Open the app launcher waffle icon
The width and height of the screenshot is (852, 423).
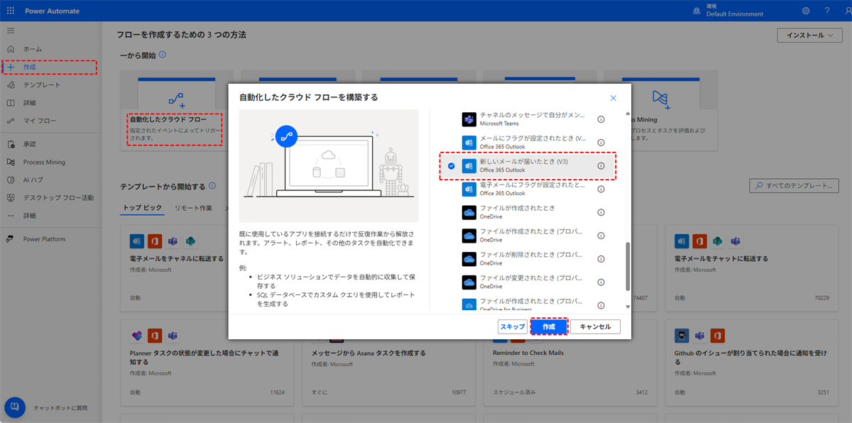pos(11,11)
